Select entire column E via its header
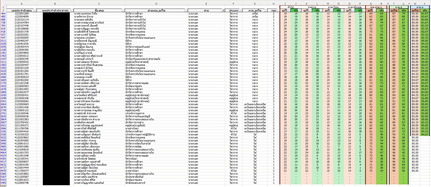This screenshot has width=431, height=187. [x=206, y=4]
